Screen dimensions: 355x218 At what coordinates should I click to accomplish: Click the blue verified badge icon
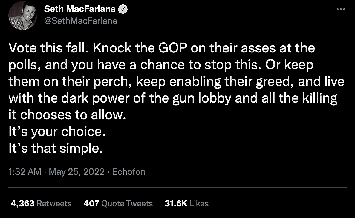tap(122, 9)
